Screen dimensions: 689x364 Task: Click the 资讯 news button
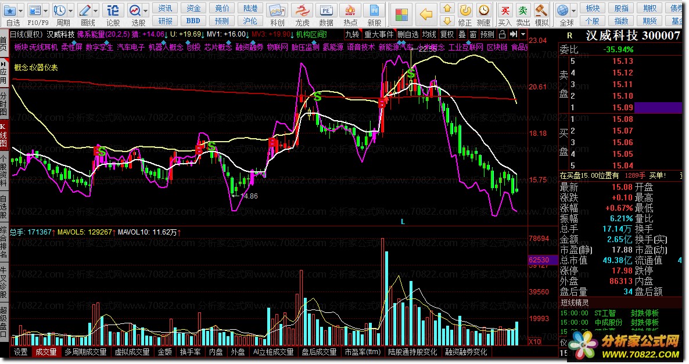click(x=165, y=8)
